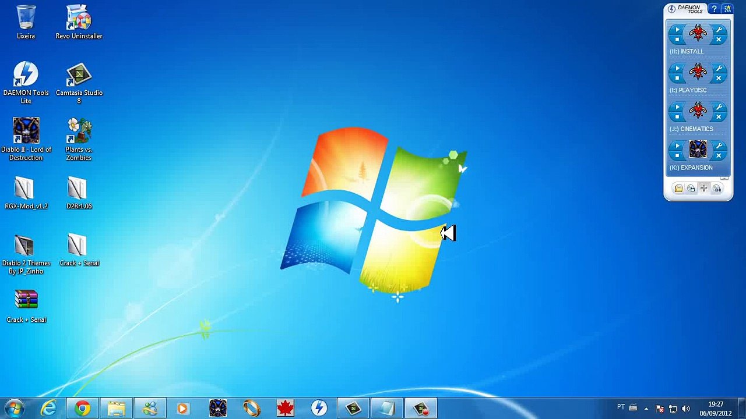Open wrench settings for (I:) PLAYDISC drive
Screen dimensions: 746x419
click(x=719, y=69)
